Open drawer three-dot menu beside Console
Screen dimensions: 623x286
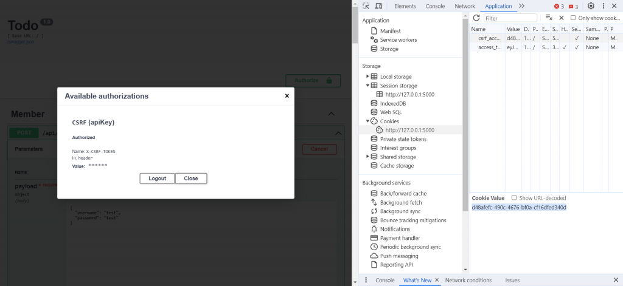coord(366,280)
